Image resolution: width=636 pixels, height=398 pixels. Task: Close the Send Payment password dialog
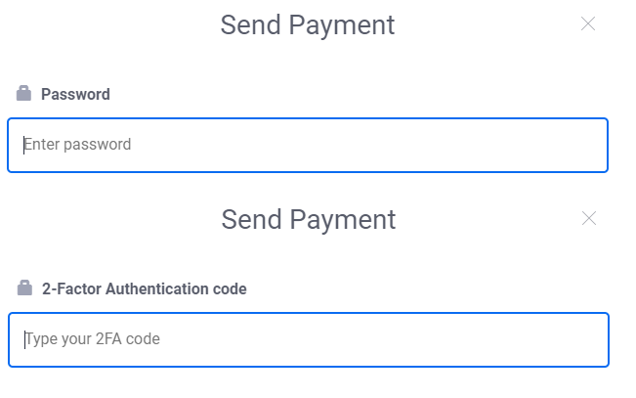588,24
